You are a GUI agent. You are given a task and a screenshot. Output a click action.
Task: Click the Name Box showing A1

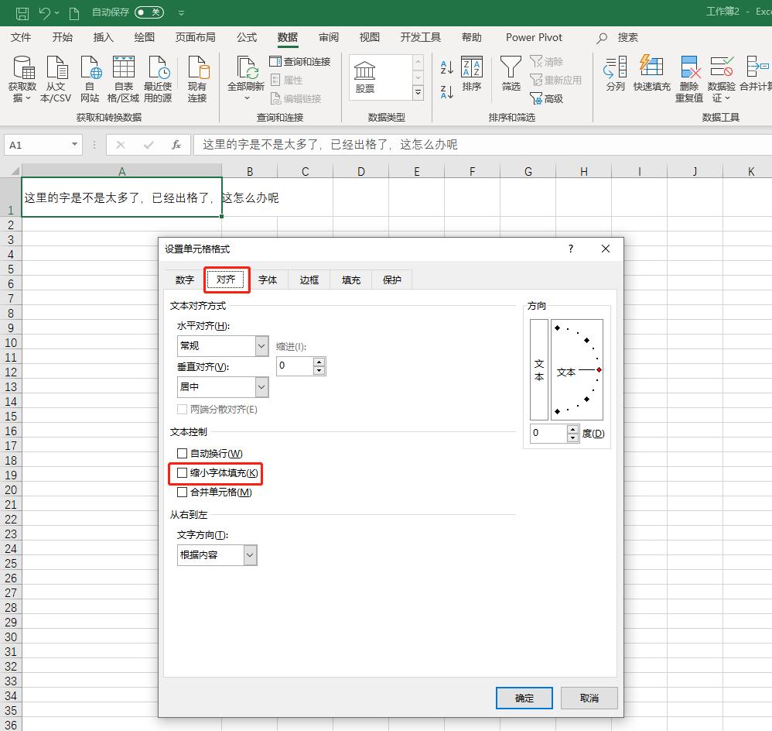(x=37, y=145)
